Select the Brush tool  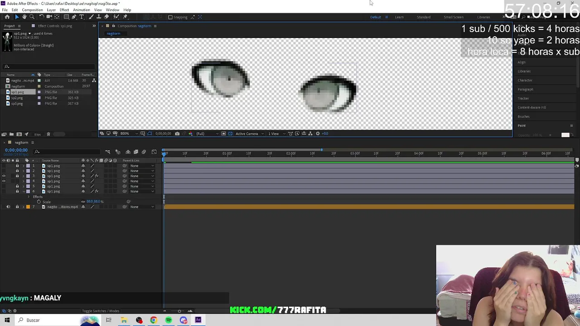click(91, 17)
